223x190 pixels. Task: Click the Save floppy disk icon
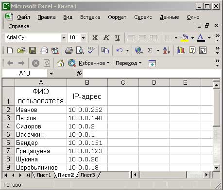coord(33,50)
